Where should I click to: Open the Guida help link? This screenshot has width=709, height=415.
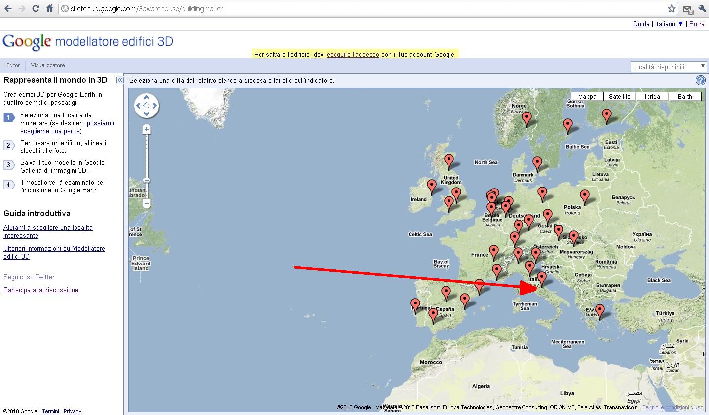[x=641, y=24]
